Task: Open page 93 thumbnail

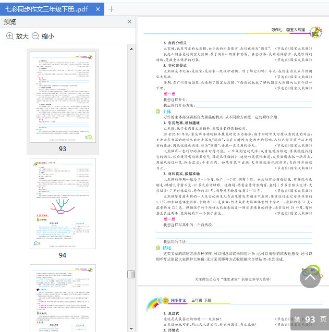Action: [x=63, y=97]
